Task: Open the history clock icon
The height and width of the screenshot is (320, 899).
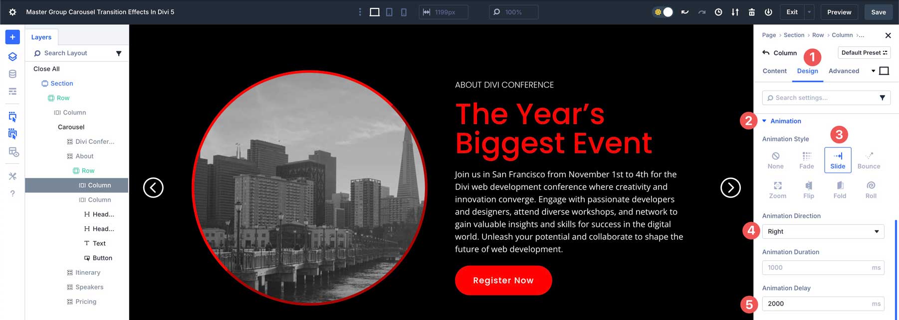Action: coord(718,12)
